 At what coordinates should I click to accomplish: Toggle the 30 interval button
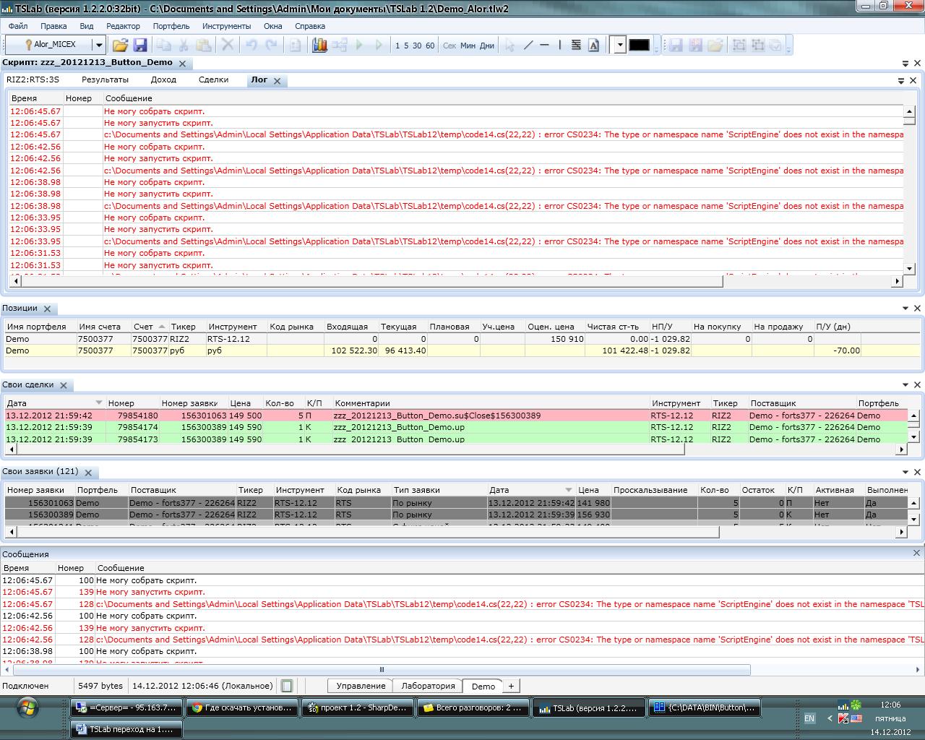pos(417,46)
